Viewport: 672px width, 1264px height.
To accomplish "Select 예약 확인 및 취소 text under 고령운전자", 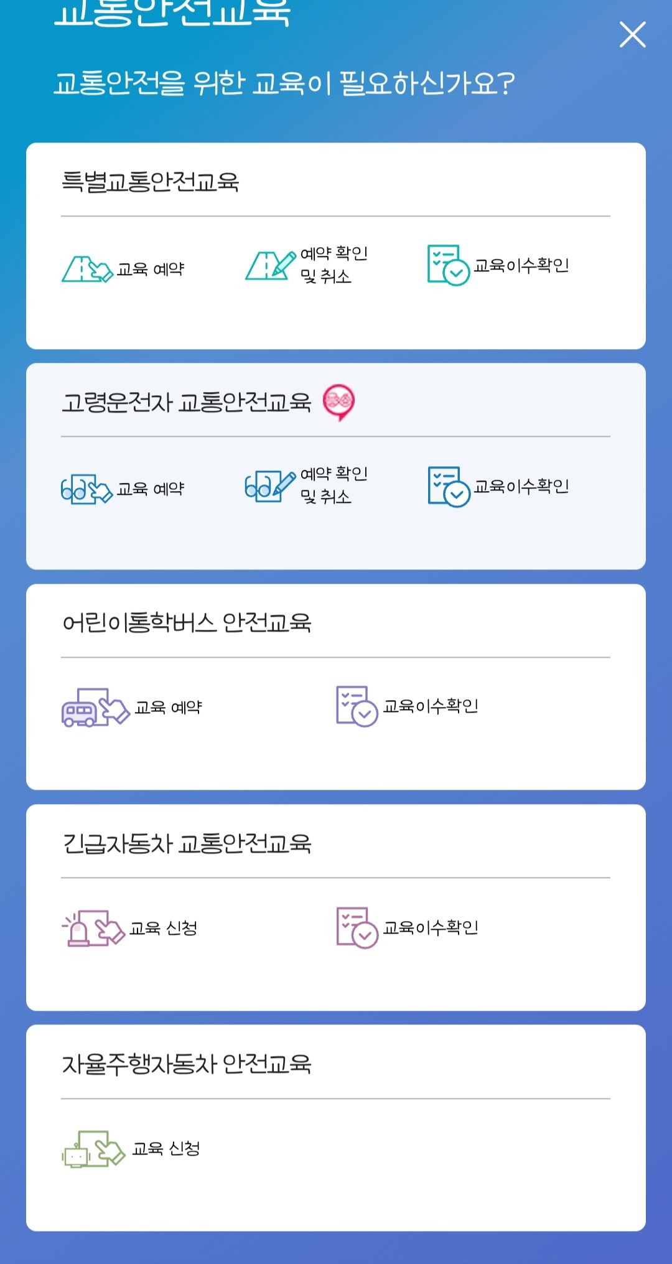I will coord(334,485).
